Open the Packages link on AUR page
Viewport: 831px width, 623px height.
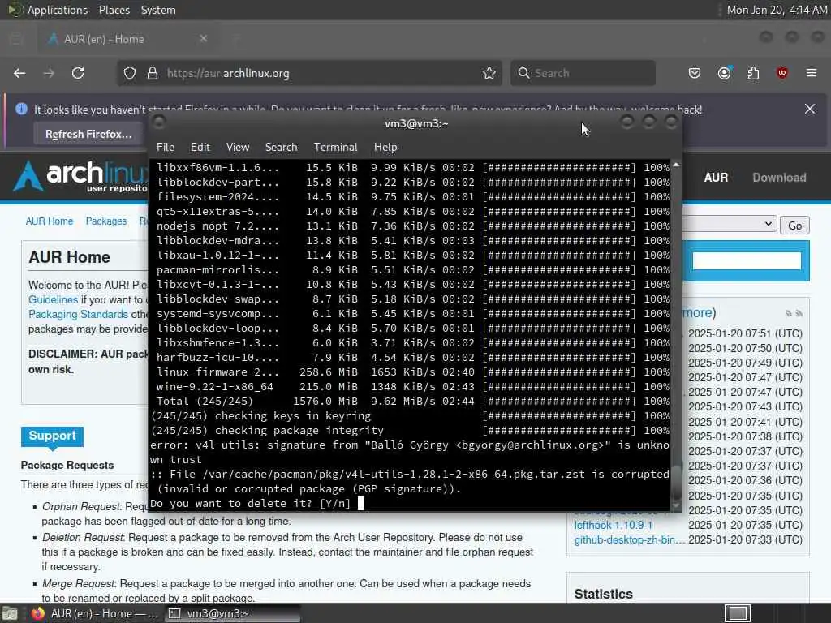[x=106, y=221]
